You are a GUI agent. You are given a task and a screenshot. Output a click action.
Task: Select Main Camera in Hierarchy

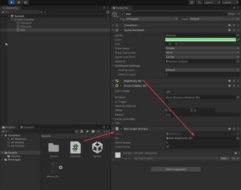tap(25, 19)
